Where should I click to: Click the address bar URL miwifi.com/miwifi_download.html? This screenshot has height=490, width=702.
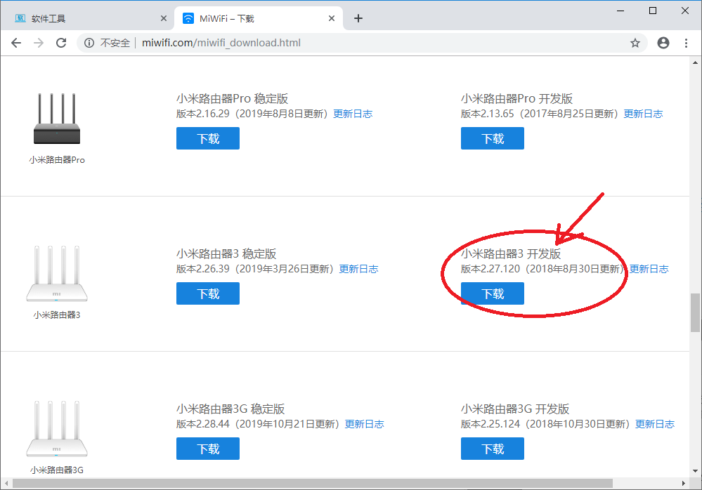click(221, 43)
